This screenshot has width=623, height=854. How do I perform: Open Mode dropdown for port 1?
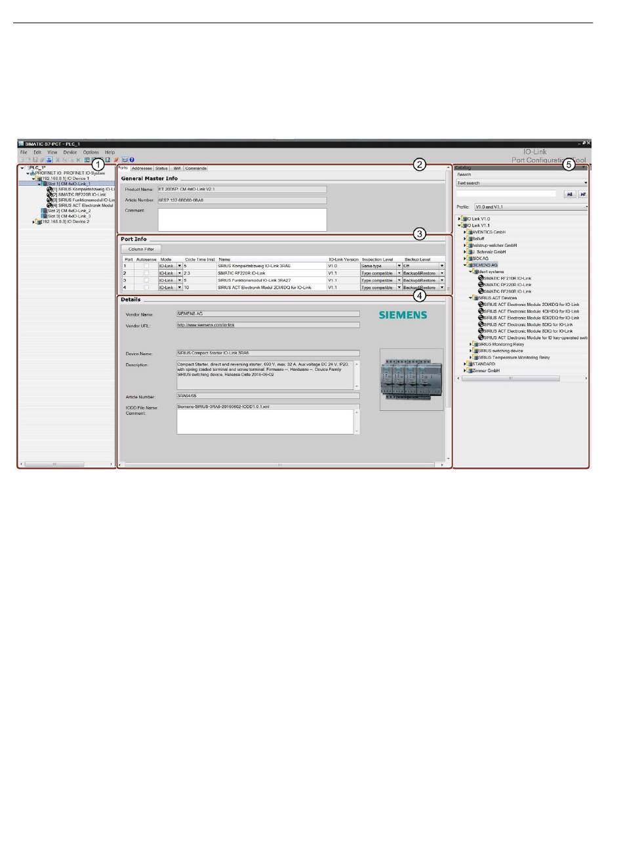[x=180, y=266]
